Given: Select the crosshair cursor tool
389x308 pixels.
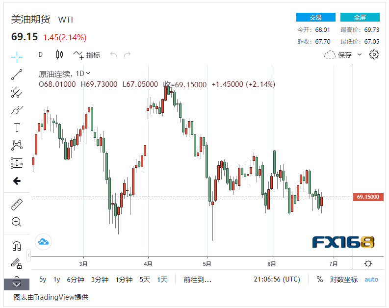Looking at the screenshot, I should 17,57.
